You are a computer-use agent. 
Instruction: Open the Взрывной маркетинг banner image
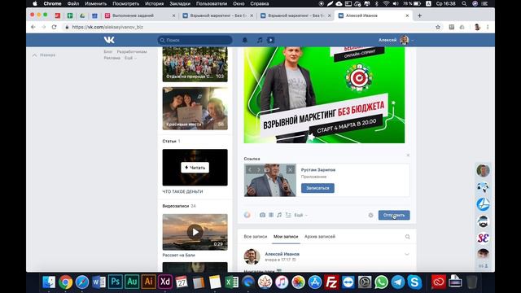pos(324,95)
